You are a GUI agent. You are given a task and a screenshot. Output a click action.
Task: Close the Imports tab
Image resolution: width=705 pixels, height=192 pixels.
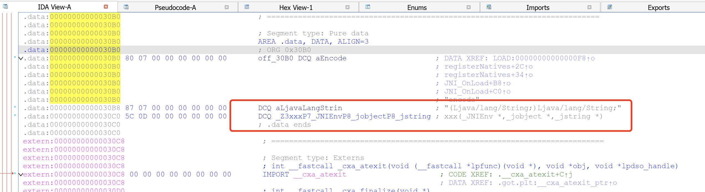point(589,7)
